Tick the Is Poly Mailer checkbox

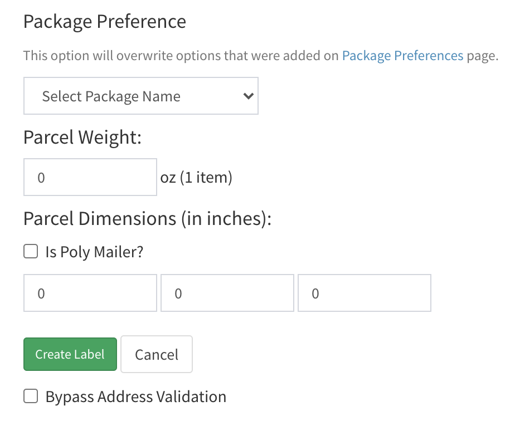coord(31,251)
